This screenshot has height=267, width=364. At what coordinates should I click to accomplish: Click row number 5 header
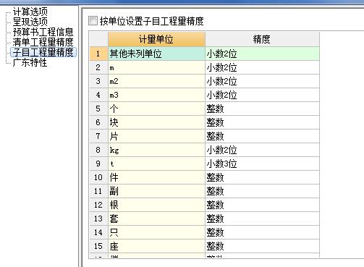click(x=98, y=109)
